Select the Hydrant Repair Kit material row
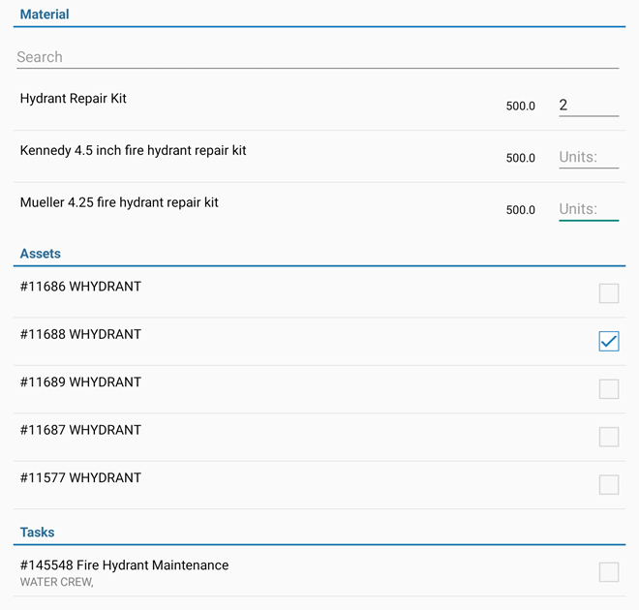 click(x=74, y=99)
